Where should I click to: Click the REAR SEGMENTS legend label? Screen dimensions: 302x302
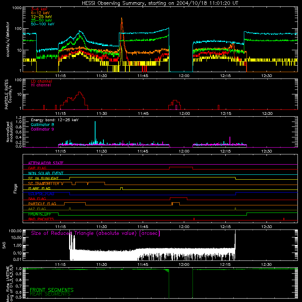tap(50, 294)
